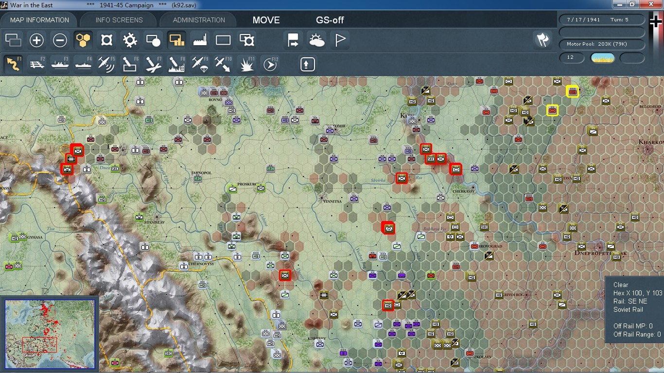Switch to the MAP INFORMATION tab
Screen dimensions: 664x373
(x=39, y=20)
